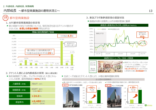156x110 pixels.
Task: Click the red ellipse highlight on line chart
Action: click(x=143, y=43)
